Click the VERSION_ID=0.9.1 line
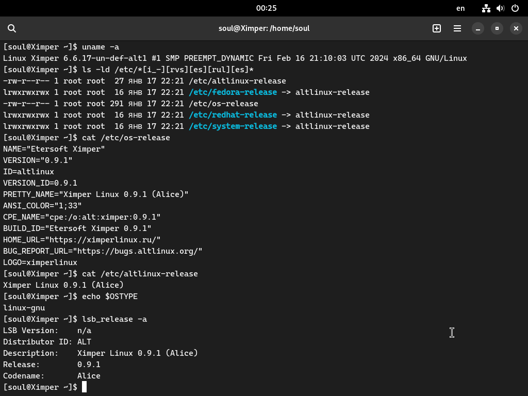This screenshot has width=528, height=396. pos(40,183)
